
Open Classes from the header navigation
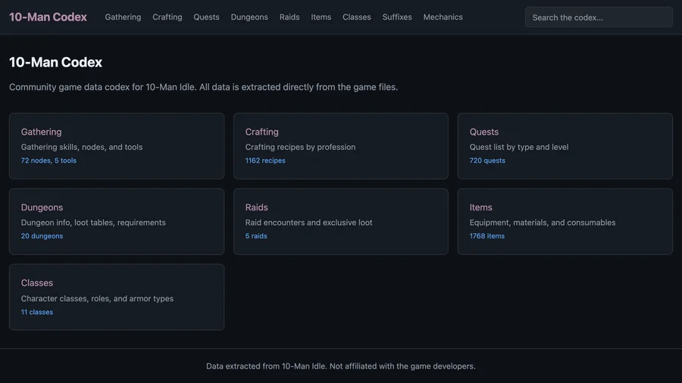click(356, 17)
